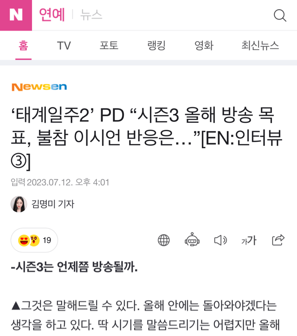Open the AI summary robot icon
This screenshot has height=336, width=297.
(192, 240)
